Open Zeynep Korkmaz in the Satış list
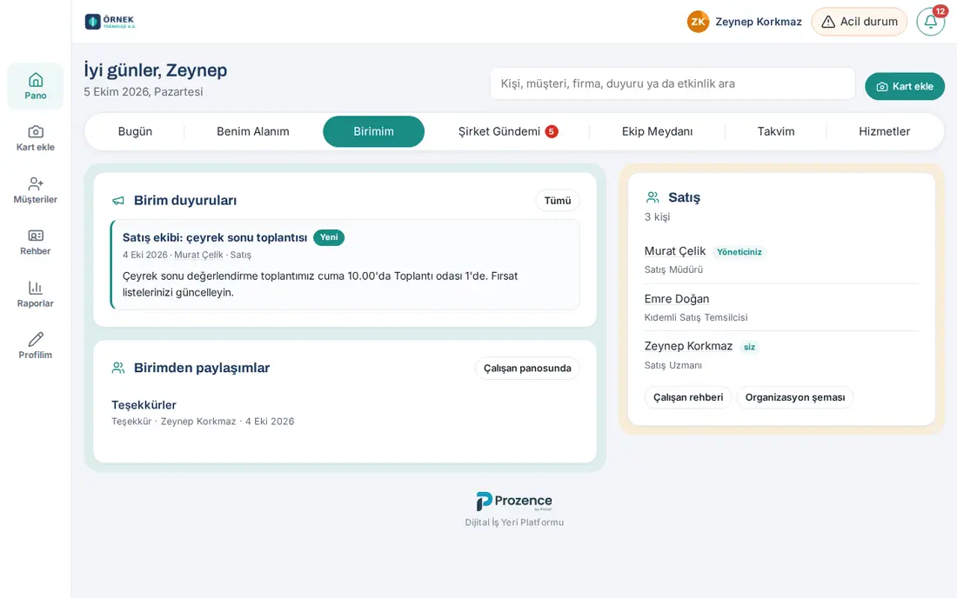The width and height of the screenshot is (957, 598). pyautogui.click(x=688, y=346)
